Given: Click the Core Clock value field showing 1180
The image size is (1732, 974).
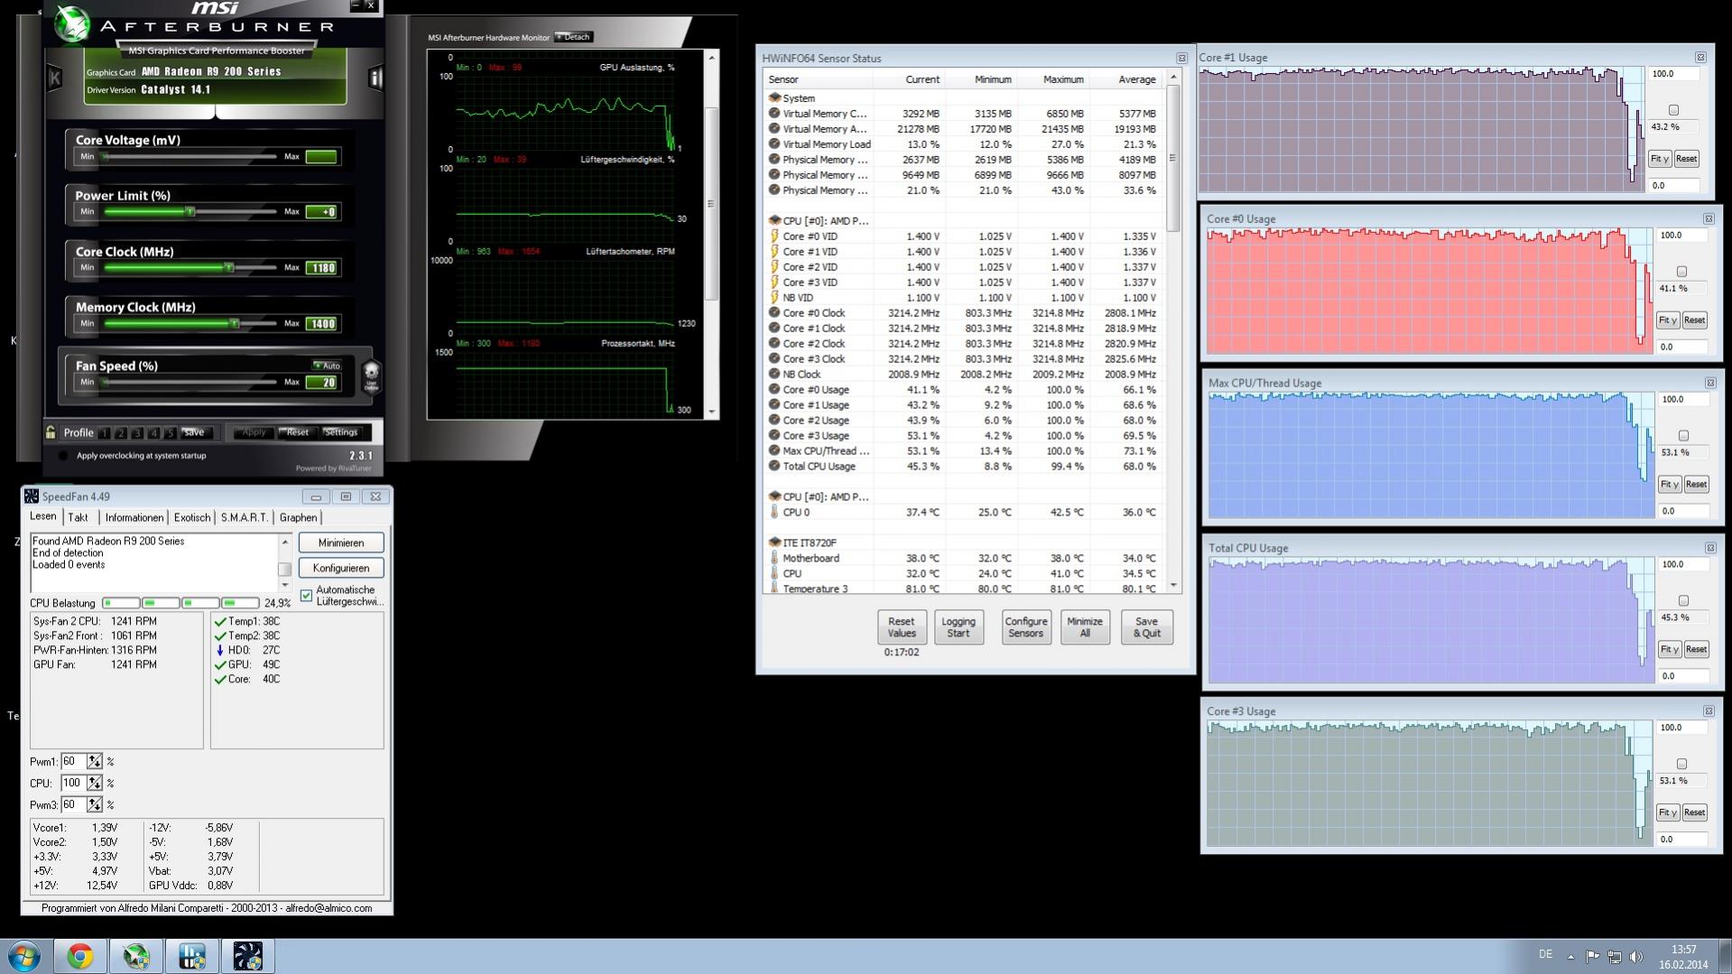Looking at the screenshot, I should 322,268.
